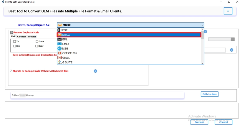Select PST format icon in list
Viewport: 240px width, 128px height.
pyautogui.click(x=59, y=30)
